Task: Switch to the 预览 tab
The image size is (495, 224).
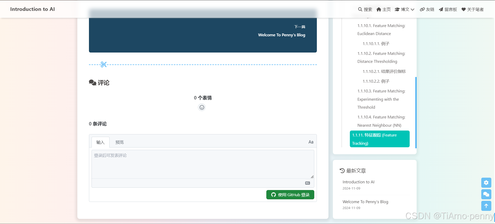Action: coord(119,142)
